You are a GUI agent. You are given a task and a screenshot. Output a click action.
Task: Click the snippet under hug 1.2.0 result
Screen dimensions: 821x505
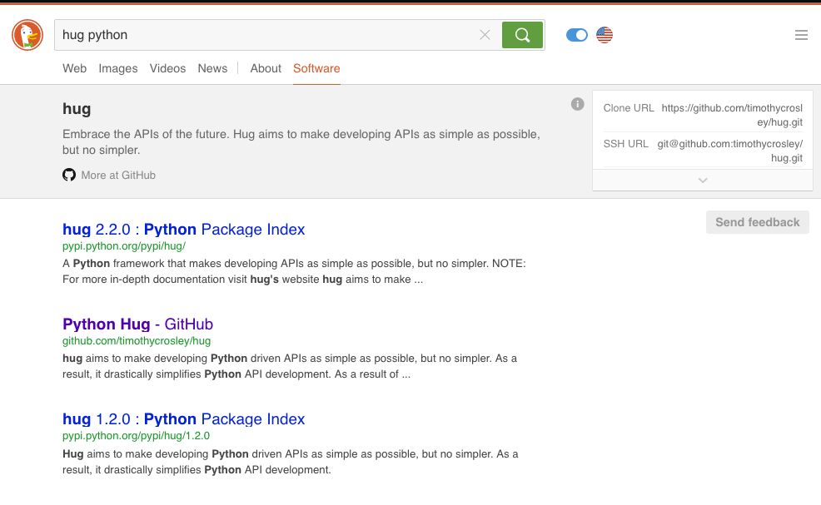[290, 462]
